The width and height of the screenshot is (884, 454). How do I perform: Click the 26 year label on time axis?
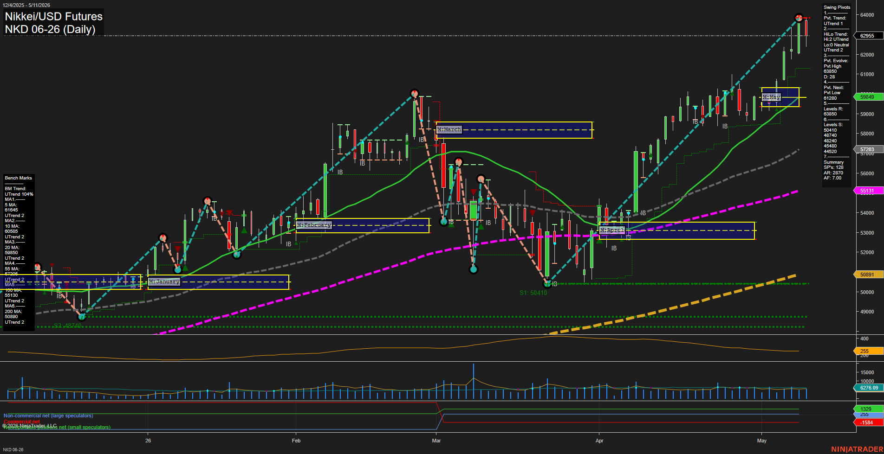coord(148,441)
